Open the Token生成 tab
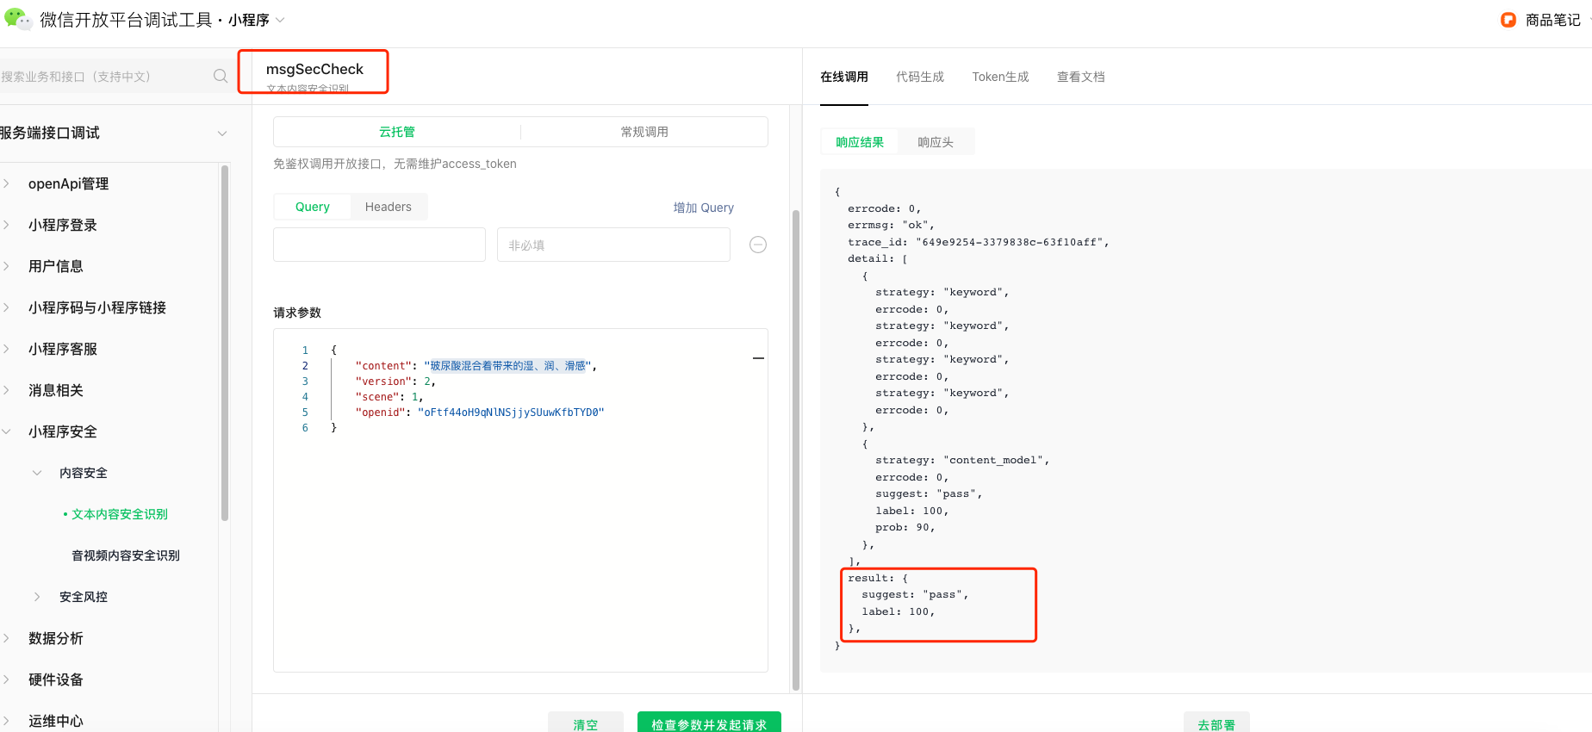 [x=1000, y=77]
